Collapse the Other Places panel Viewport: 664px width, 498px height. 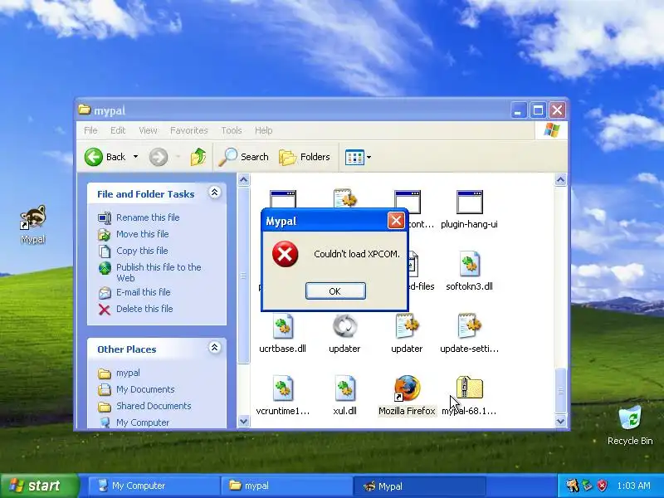point(215,348)
